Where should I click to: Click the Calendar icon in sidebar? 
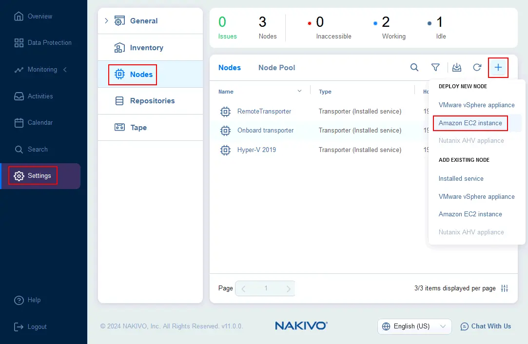click(19, 122)
